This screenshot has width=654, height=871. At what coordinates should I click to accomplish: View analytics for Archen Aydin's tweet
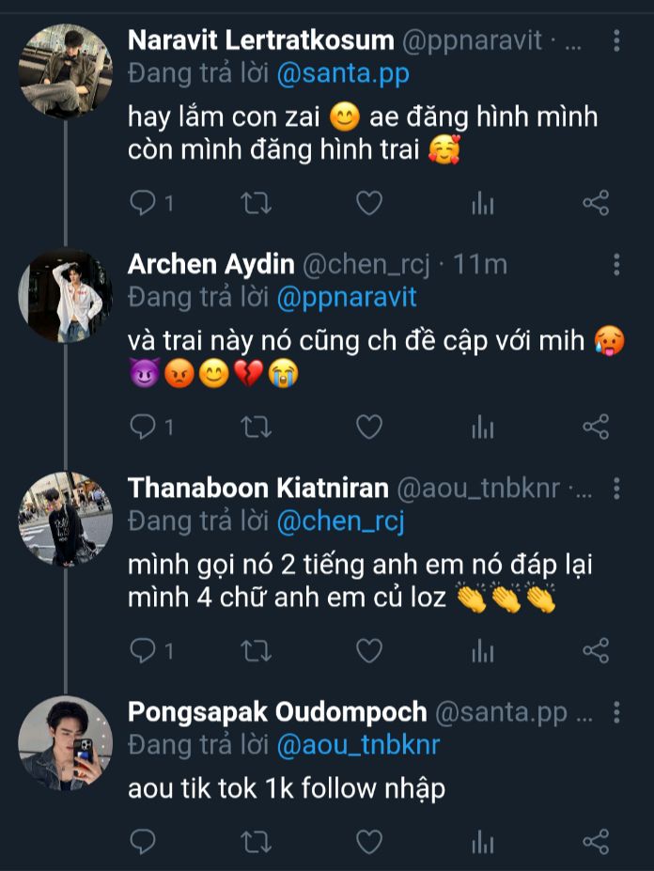[x=482, y=428]
